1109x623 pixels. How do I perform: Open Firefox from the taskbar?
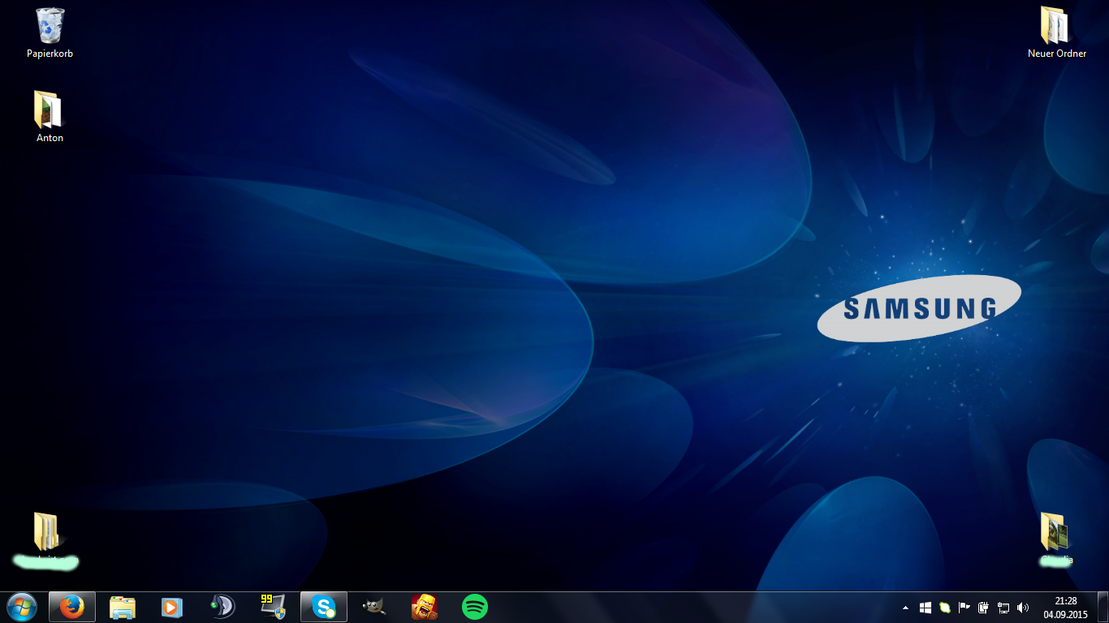pyautogui.click(x=72, y=607)
